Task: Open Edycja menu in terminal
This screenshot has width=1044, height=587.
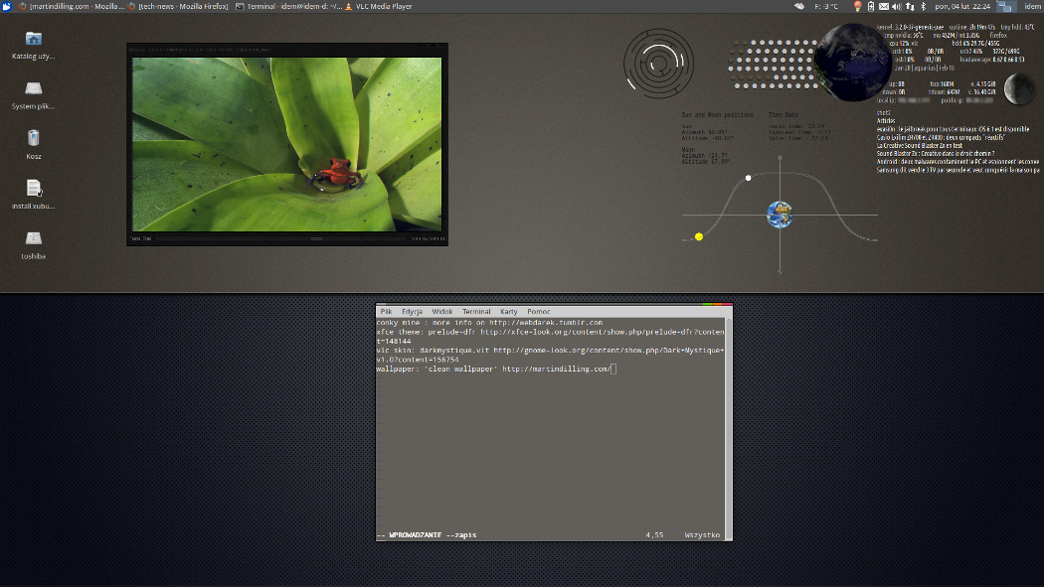Action: coord(413,311)
